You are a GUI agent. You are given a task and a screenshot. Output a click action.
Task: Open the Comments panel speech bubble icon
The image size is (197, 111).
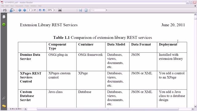click(x=4, y=106)
